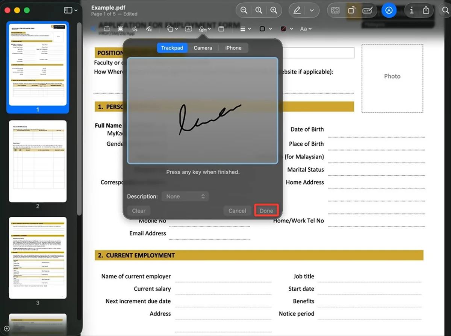Open the Description dropdown showing None

tap(185, 196)
